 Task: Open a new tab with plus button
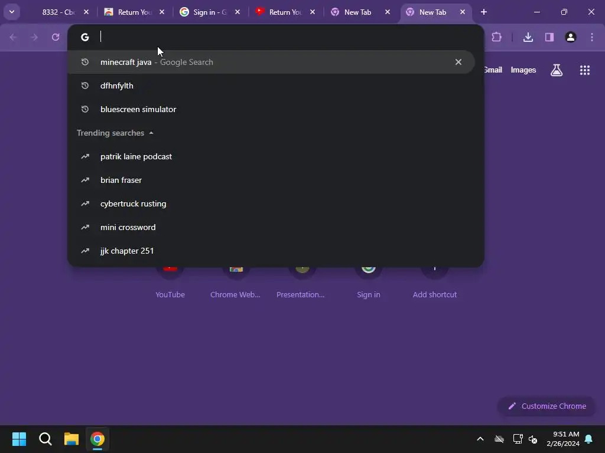pos(484,12)
